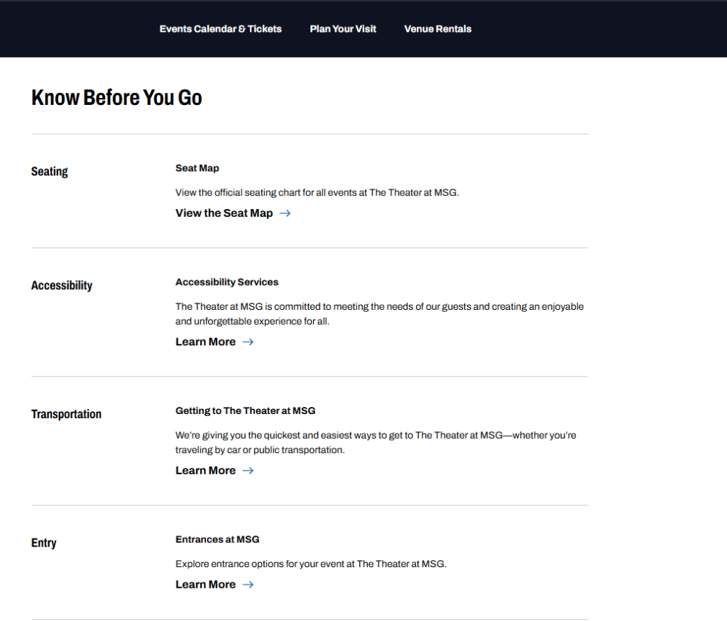Click the Know Before You Go heading

[x=116, y=98]
